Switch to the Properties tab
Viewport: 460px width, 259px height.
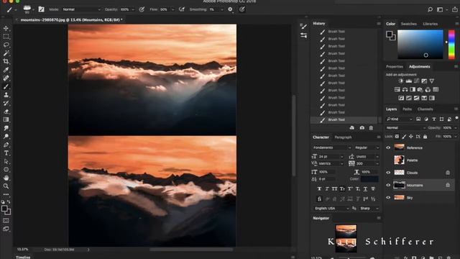(x=395, y=67)
